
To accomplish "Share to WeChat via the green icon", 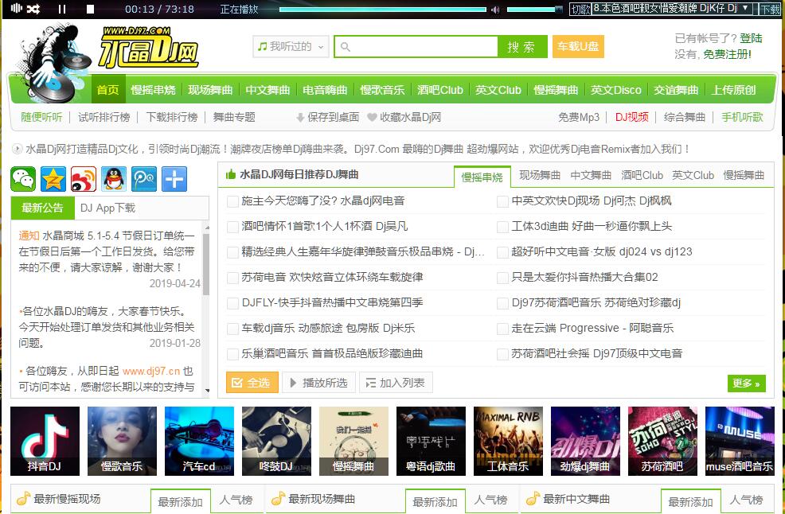I will [23, 179].
